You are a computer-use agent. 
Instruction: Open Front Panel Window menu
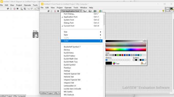84,7
